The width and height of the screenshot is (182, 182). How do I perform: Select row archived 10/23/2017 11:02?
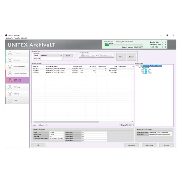point(83,71)
